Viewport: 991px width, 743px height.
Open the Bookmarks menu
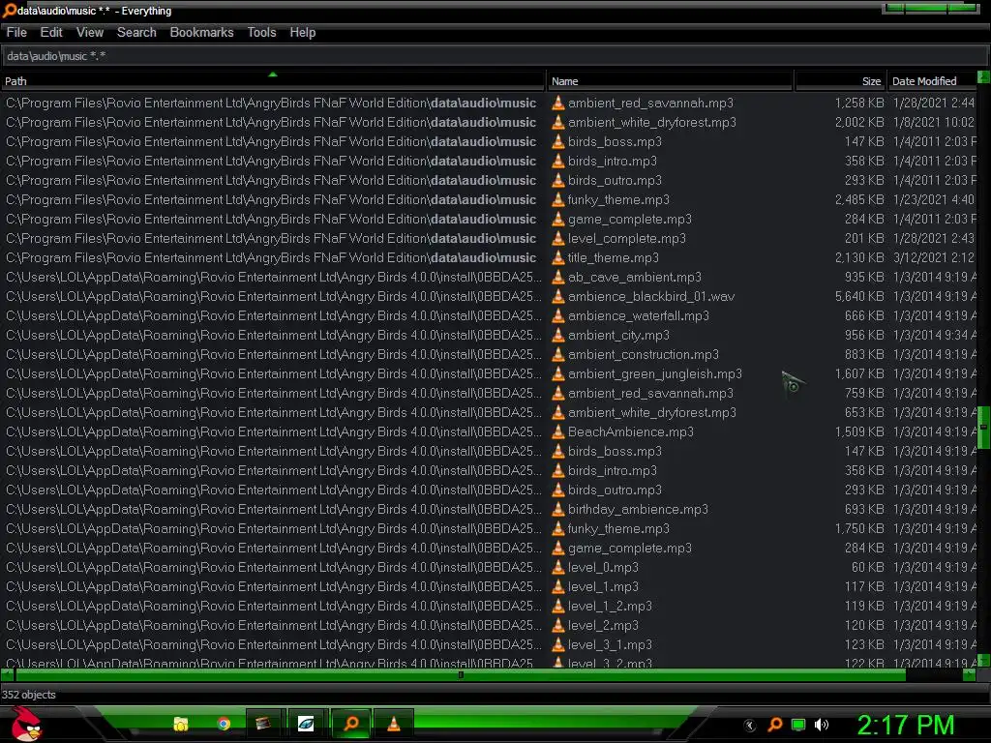tap(201, 32)
